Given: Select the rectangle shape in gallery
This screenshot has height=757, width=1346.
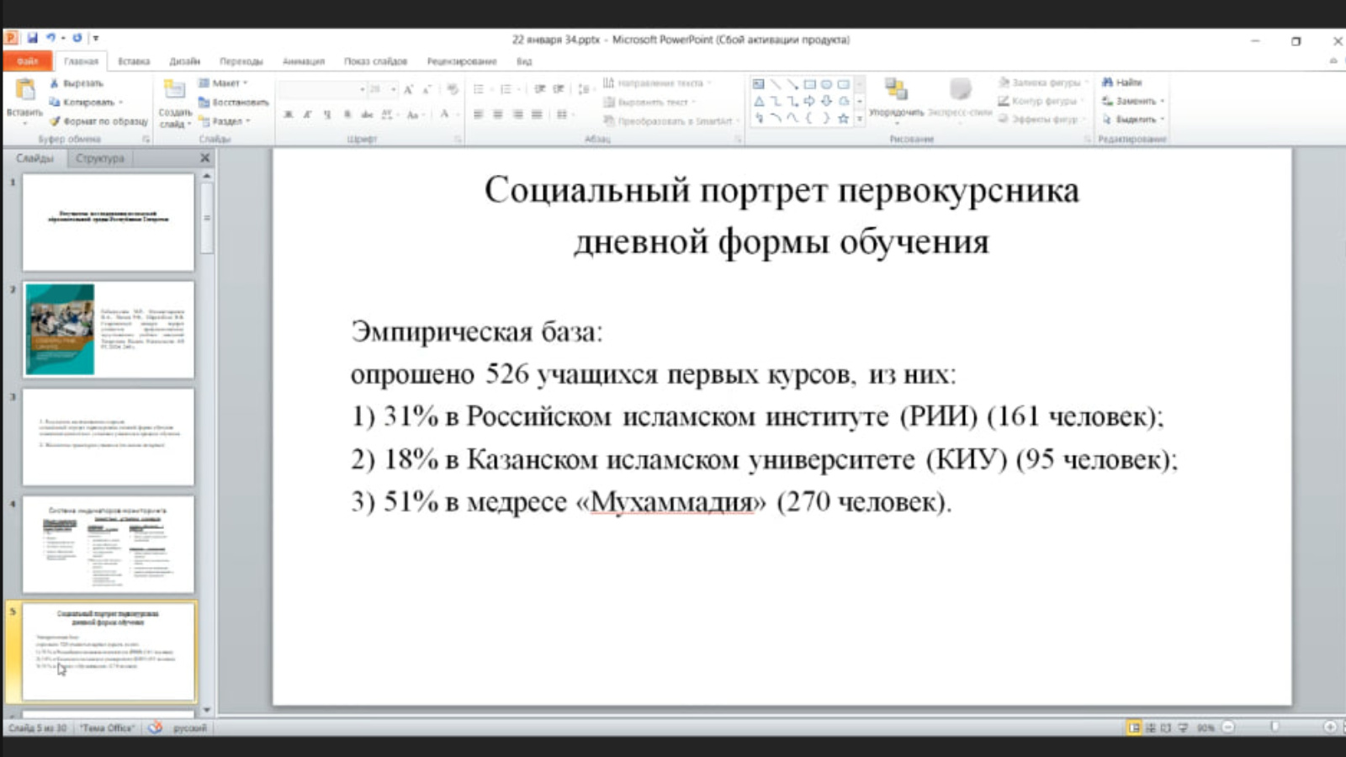Looking at the screenshot, I should [809, 84].
